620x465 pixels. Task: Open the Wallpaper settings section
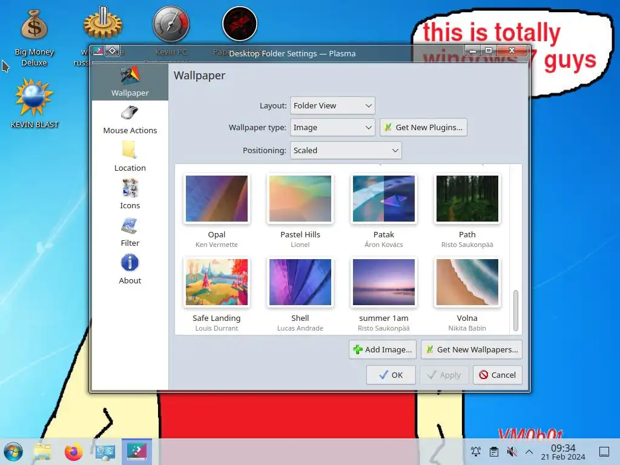(x=130, y=82)
